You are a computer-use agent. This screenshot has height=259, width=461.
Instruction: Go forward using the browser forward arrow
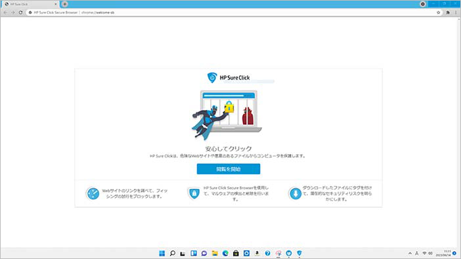(x=13, y=12)
